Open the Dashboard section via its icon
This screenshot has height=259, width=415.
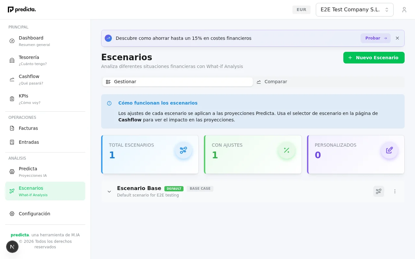point(12,41)
